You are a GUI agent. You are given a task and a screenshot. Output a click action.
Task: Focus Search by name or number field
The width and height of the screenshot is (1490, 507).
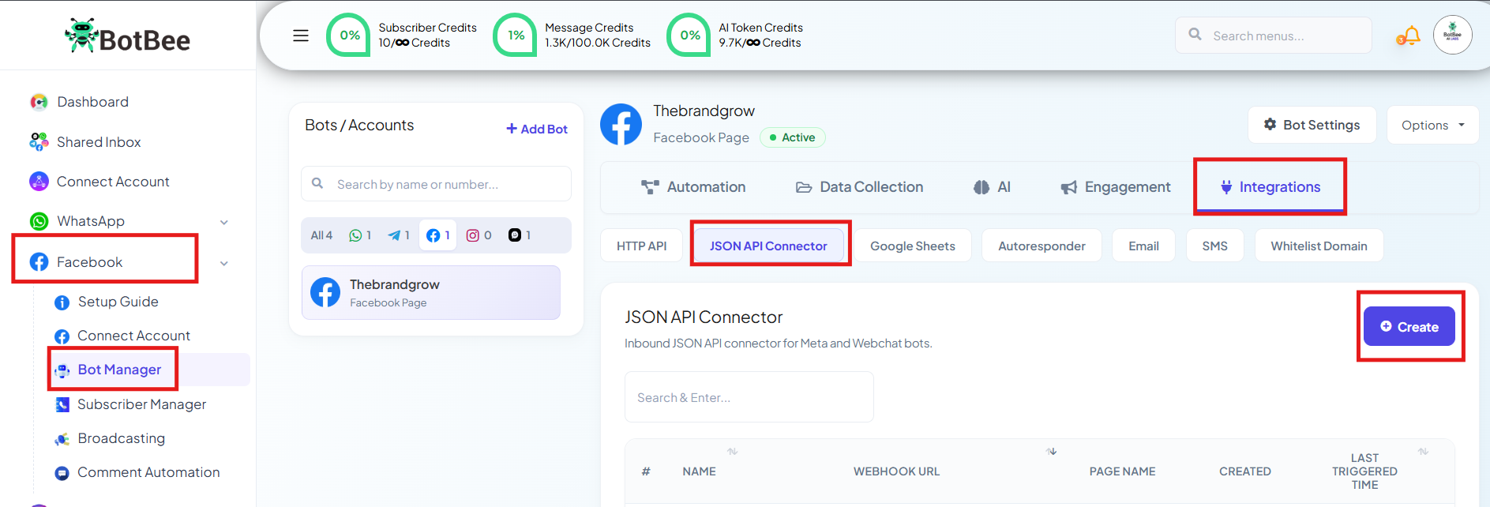click(436, 184)
